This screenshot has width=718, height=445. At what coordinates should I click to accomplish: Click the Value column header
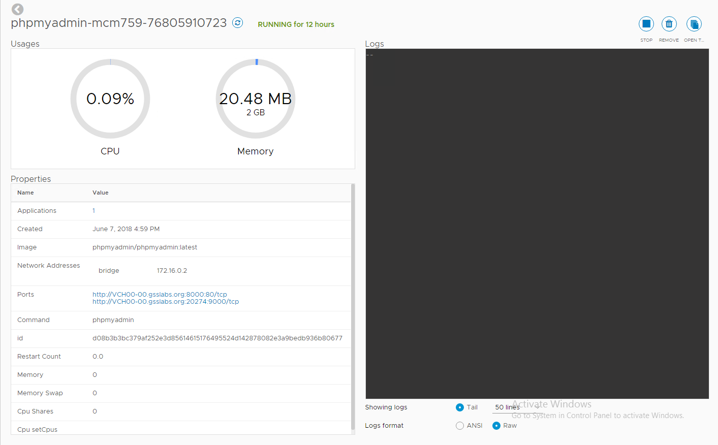pyautogui.click(x=101, y=193)
